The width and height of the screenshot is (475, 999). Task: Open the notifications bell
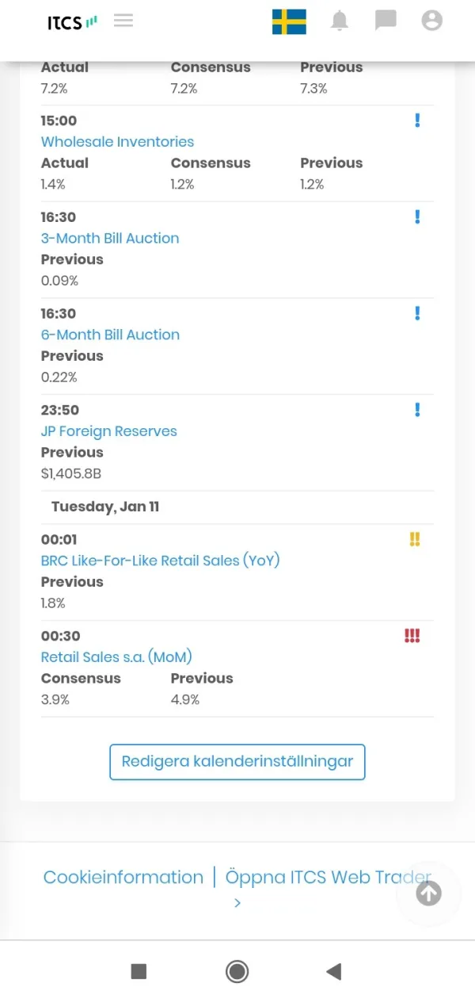tap(340, 21)
